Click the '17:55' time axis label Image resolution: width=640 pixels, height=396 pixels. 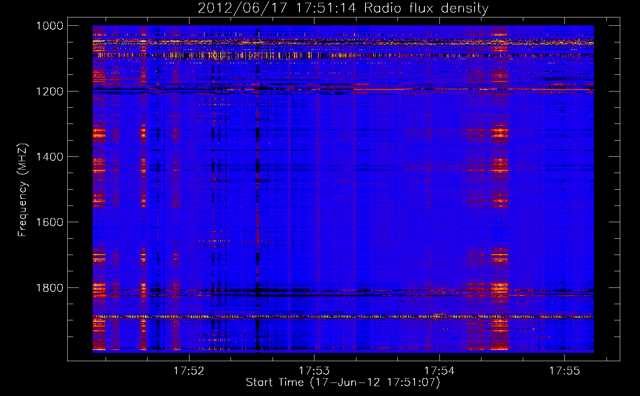click(x=564, y=371)
